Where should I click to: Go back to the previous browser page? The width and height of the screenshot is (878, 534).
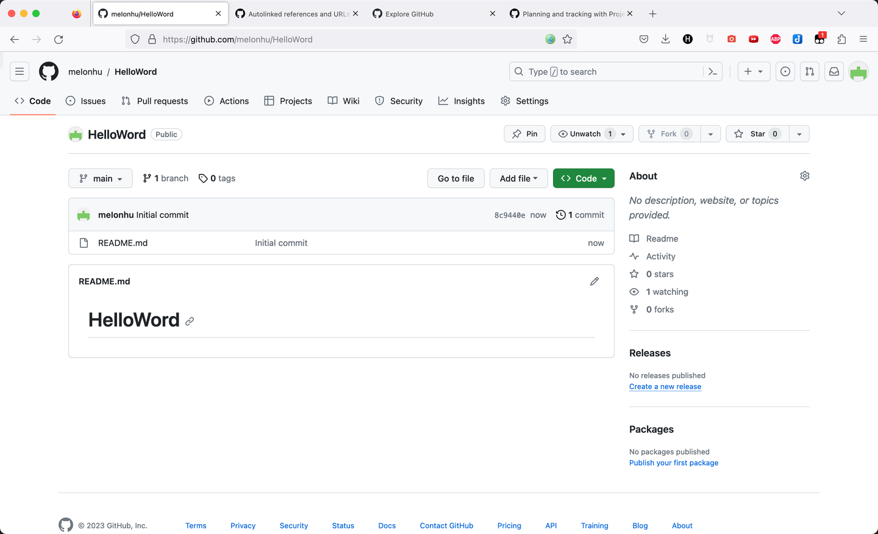tap(15, 39)
